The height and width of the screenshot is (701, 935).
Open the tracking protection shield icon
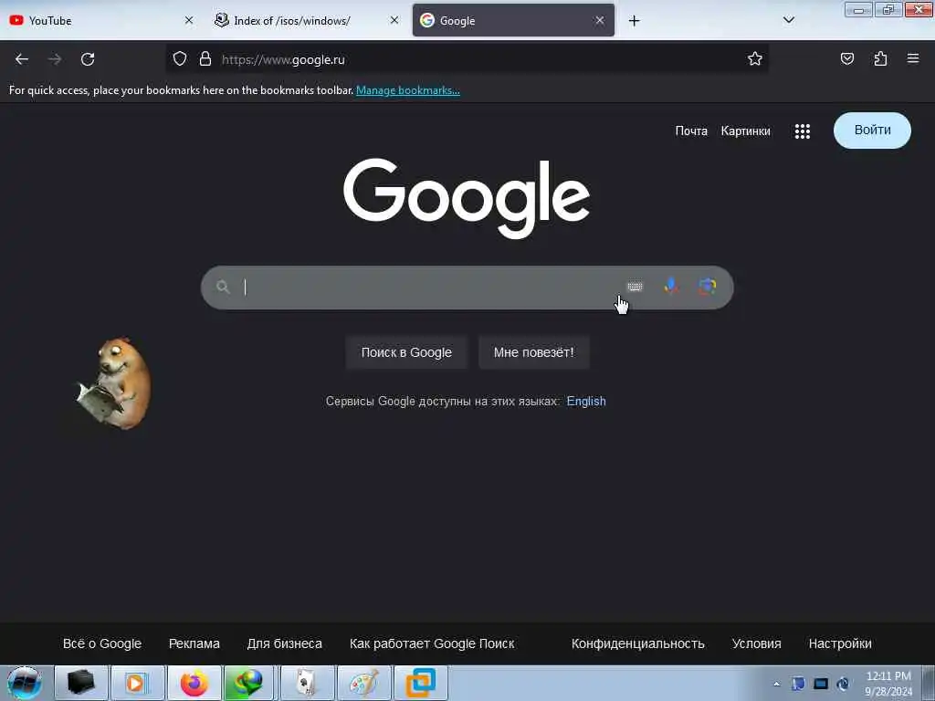180,58
